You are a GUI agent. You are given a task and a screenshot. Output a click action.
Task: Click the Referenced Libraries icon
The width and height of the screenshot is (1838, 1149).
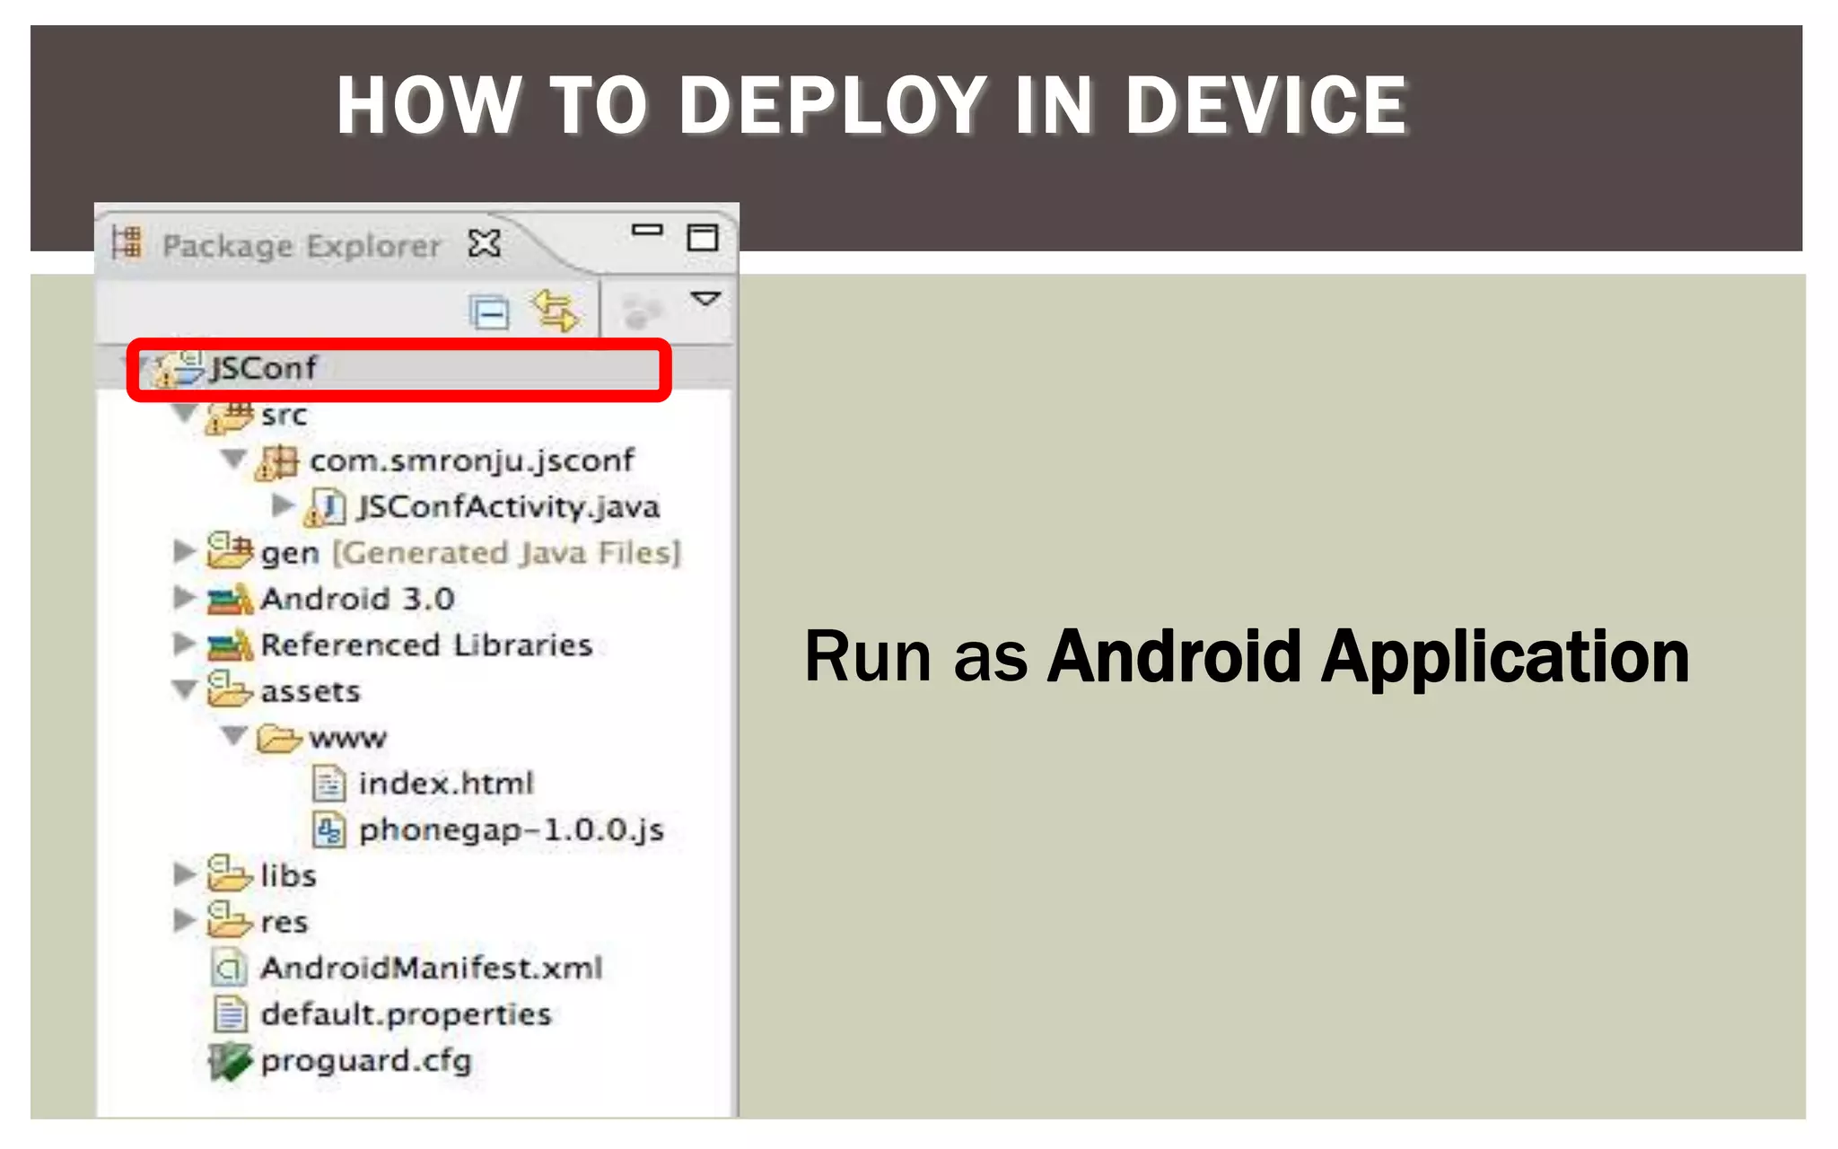230,645
